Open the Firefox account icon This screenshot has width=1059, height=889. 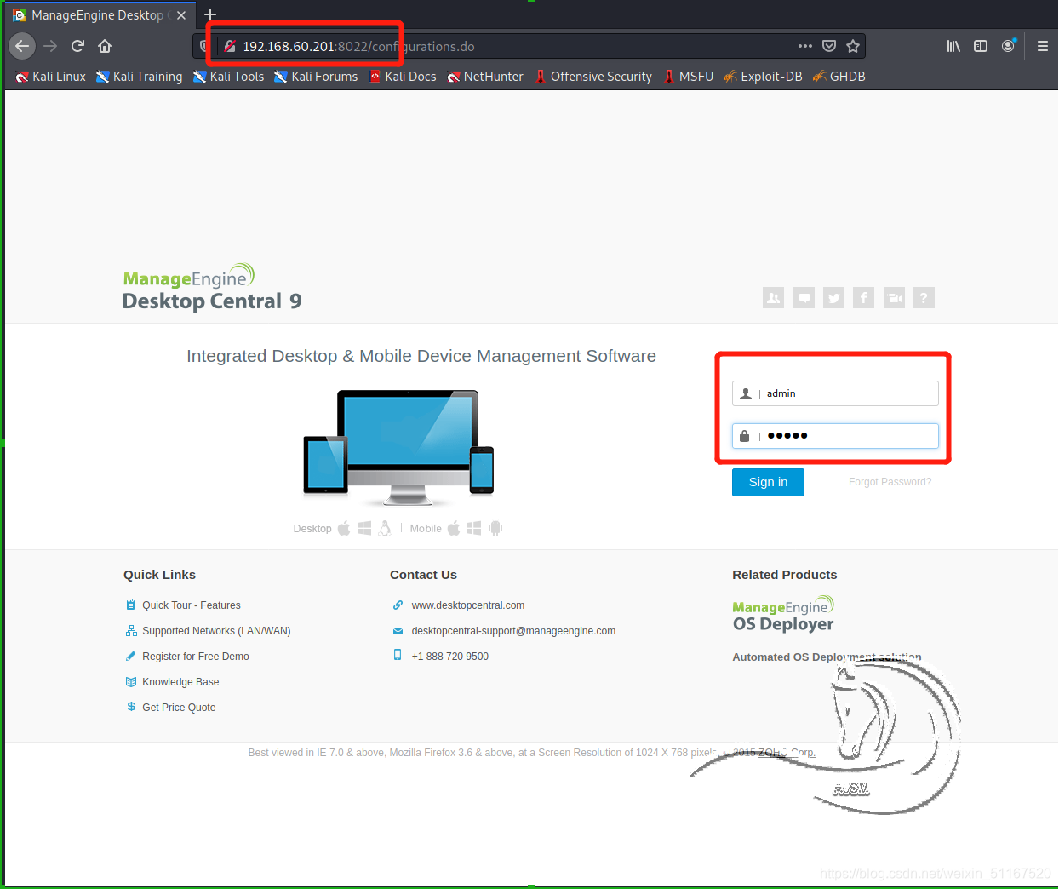[1009, 46]
